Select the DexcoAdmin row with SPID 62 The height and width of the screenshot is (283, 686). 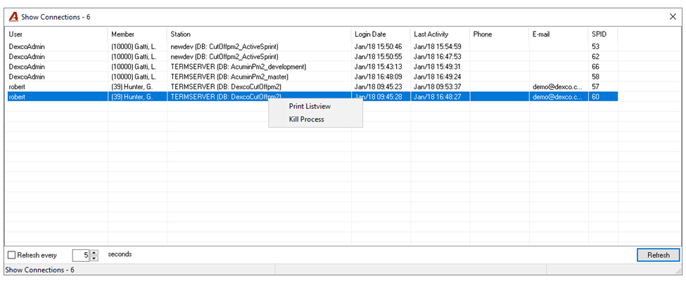pyautogui.click(x=312, y=56)
